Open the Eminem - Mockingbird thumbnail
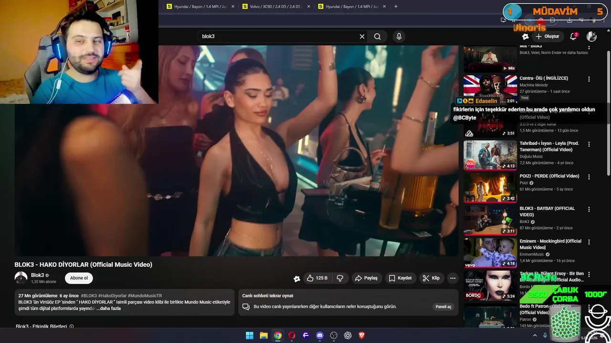611x343 pixels. tap(490, 253)
